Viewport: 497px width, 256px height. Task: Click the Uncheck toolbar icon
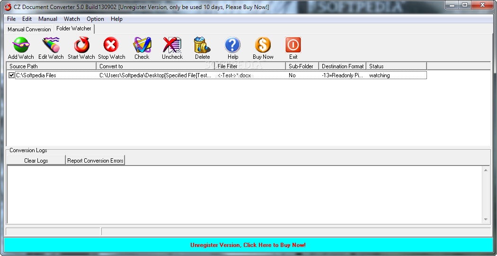[x=172, y=45]
